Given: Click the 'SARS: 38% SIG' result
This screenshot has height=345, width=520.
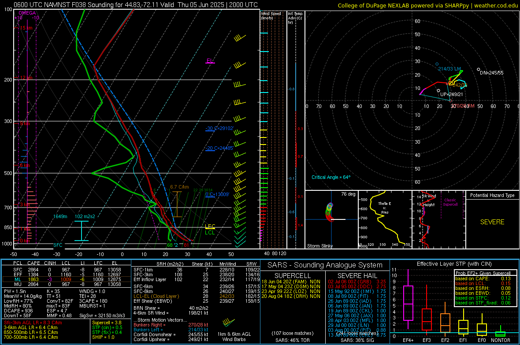Looking at the screenshot, I should coord(357,340).
